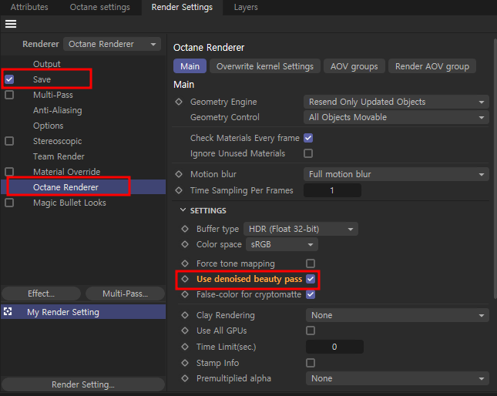Select Output in the settings list
Screen dimensions: 497x396
tap(46, 64)
